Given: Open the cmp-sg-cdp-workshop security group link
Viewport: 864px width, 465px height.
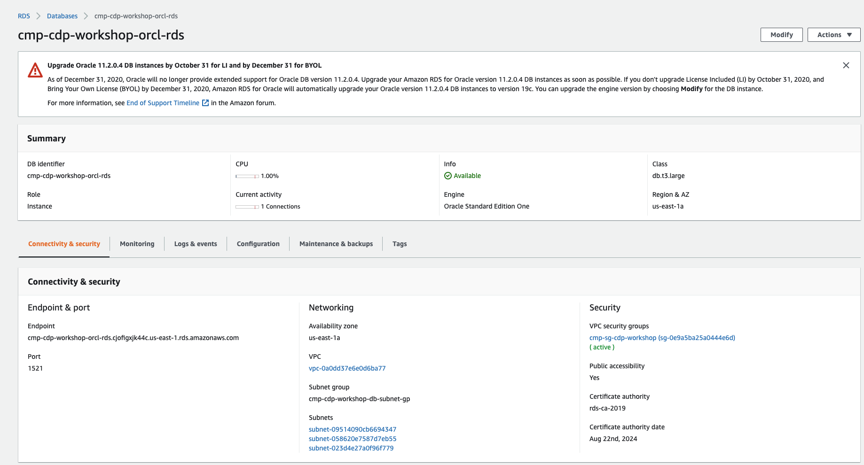Looking at the screenshot, I should (662, 338).
